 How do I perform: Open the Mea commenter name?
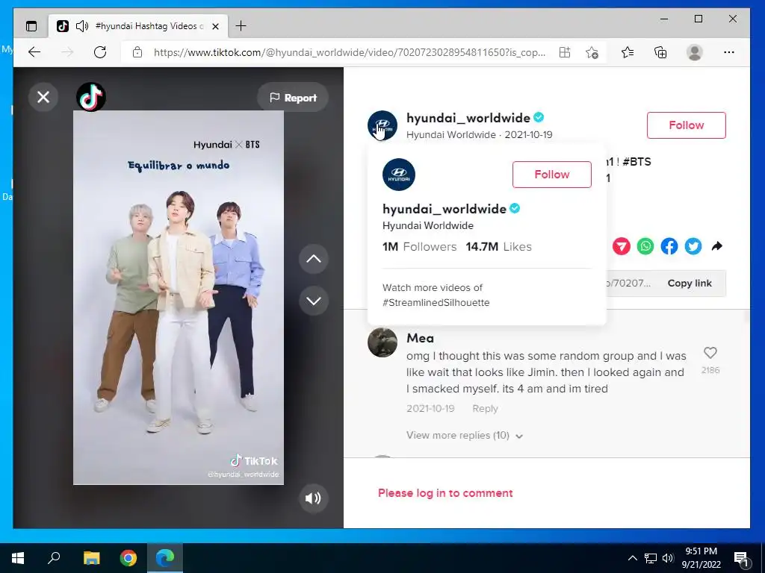(420, 338)
